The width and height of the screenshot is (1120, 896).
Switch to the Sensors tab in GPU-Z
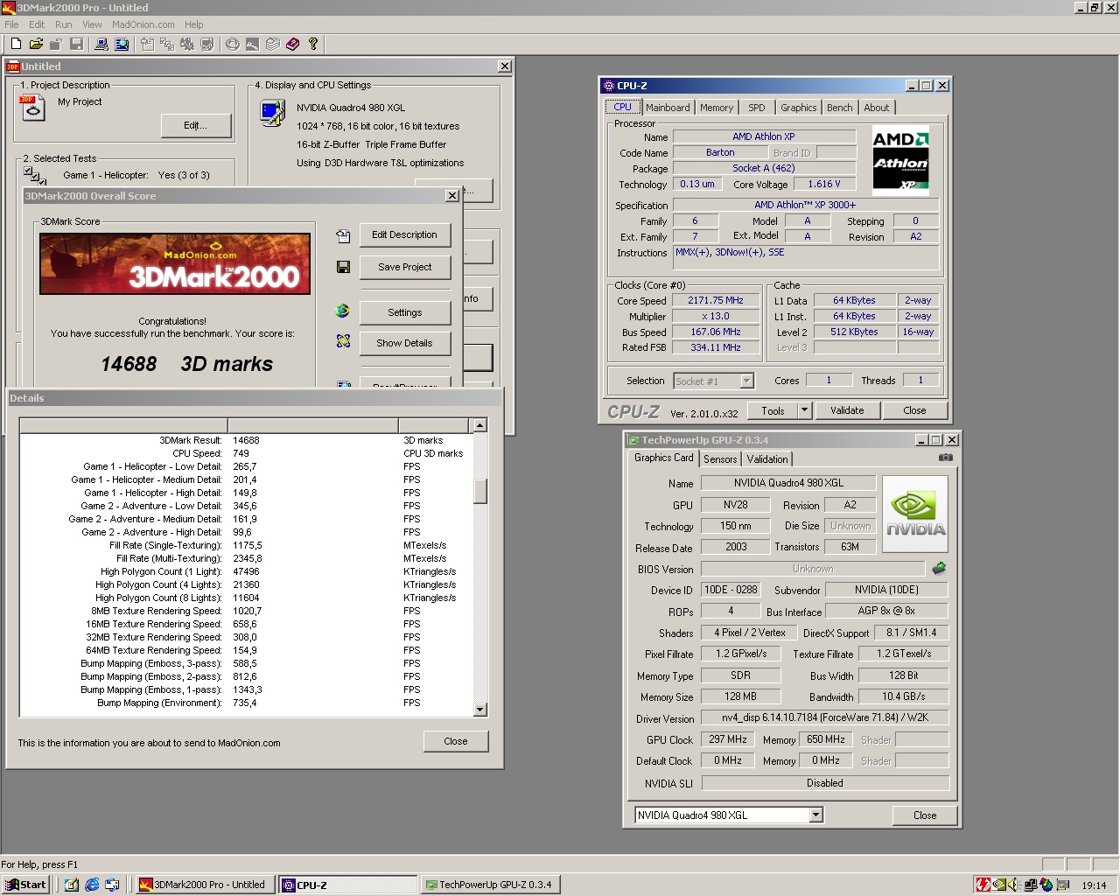(x=719, y=458)
